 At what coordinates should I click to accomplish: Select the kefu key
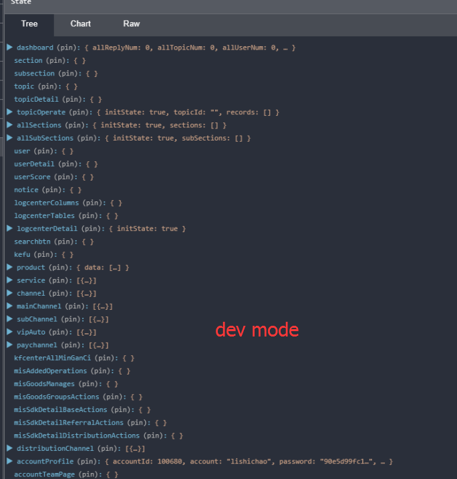[x=22, y=254]
